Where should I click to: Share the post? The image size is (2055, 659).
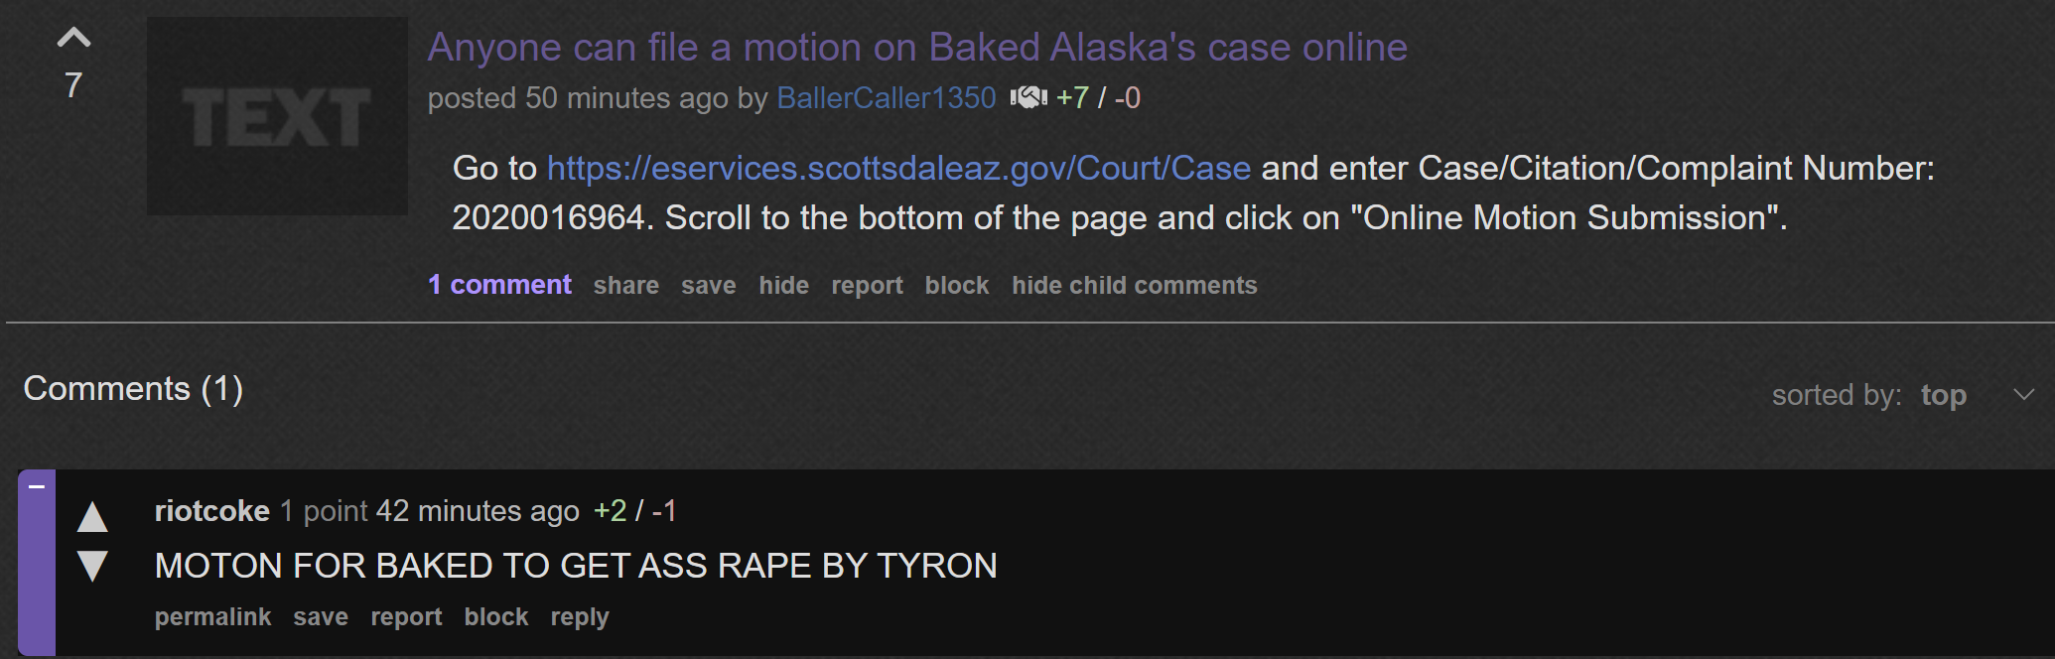point(626,286)
